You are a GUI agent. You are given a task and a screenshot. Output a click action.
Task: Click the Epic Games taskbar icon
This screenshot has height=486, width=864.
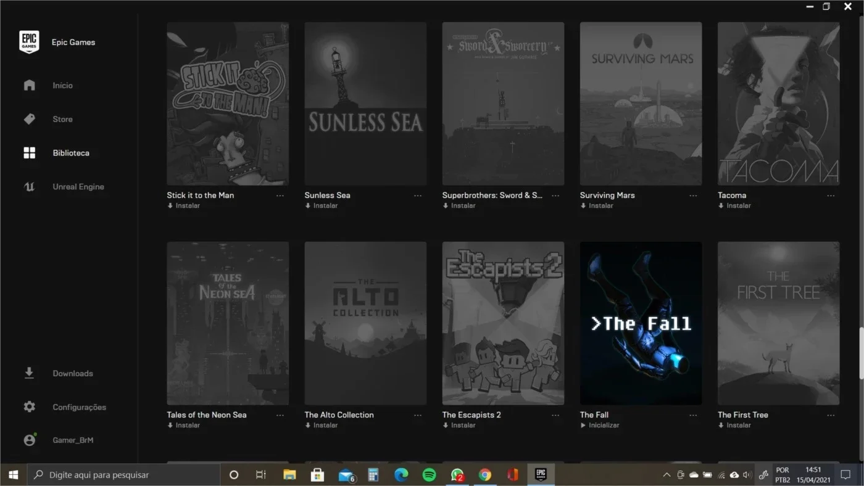click(x=541, y=475)
